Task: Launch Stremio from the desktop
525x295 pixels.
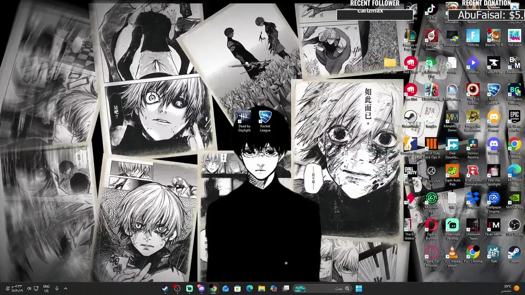Action: point(473,65)
